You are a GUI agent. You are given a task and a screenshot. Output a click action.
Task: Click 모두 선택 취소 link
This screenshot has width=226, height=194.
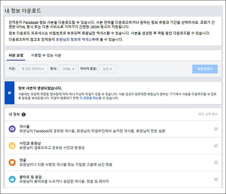point(208,114)
